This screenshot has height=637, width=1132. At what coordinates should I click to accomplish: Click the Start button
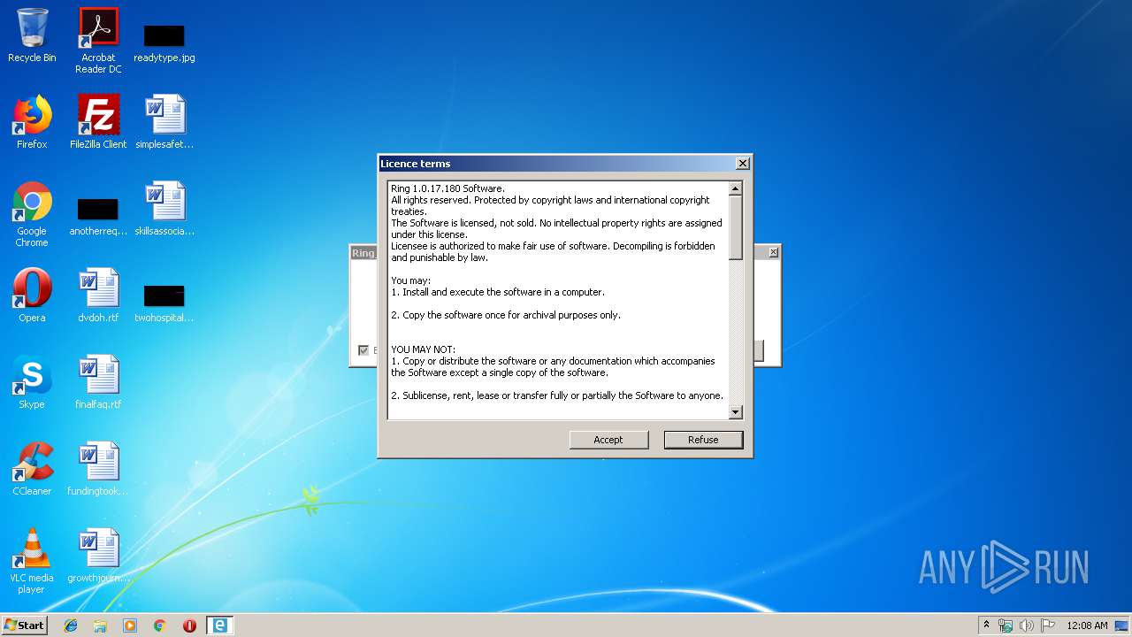click(x=24, y=625)
